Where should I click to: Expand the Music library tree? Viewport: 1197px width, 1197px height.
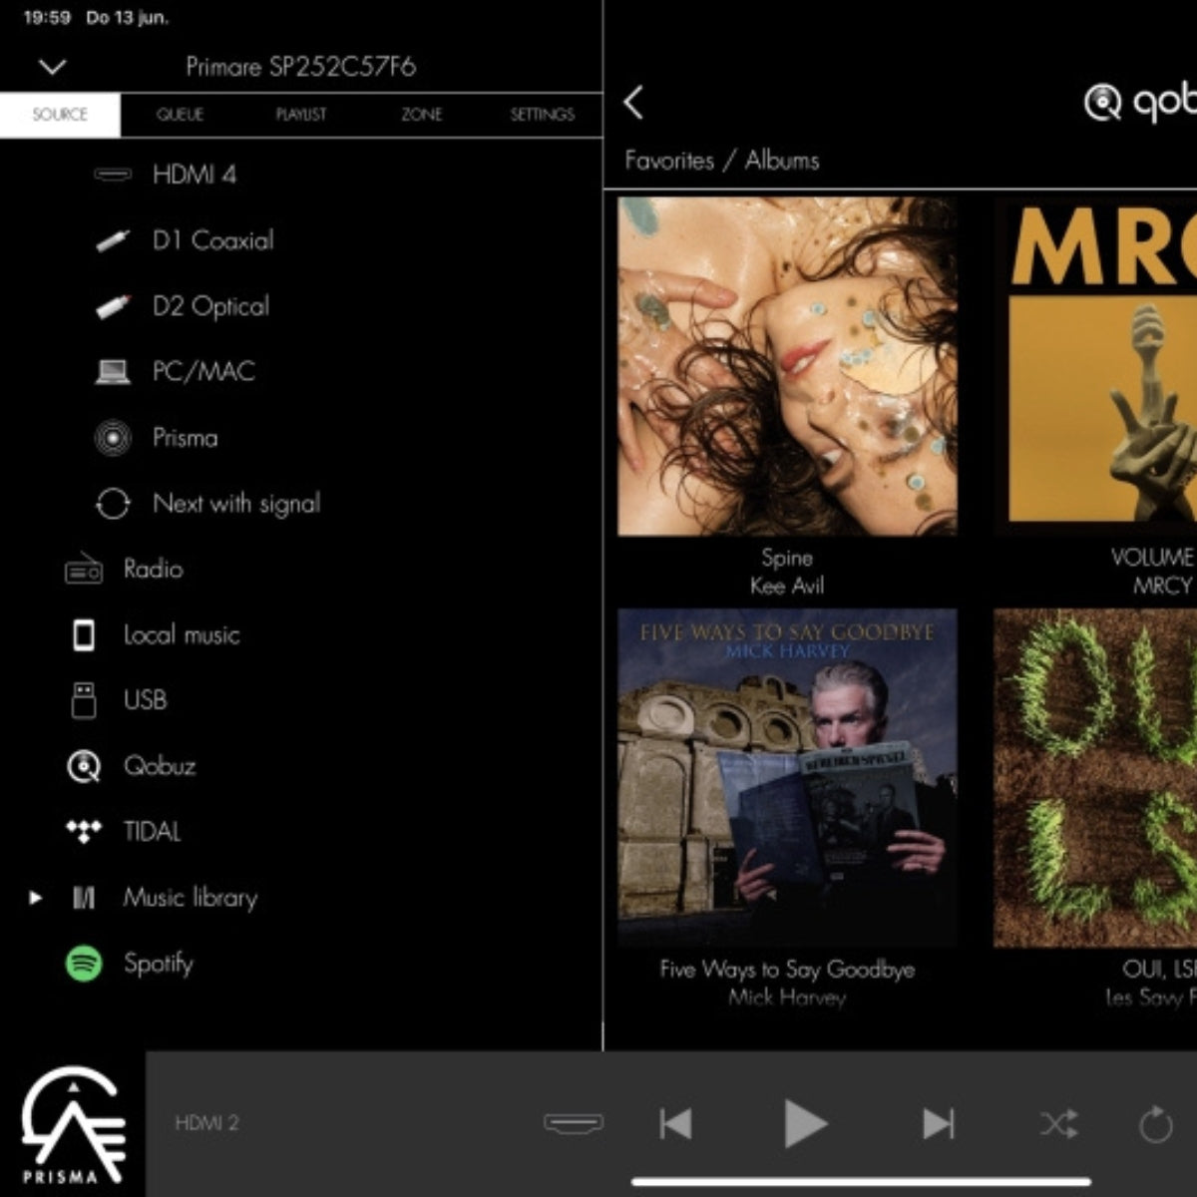36,898
